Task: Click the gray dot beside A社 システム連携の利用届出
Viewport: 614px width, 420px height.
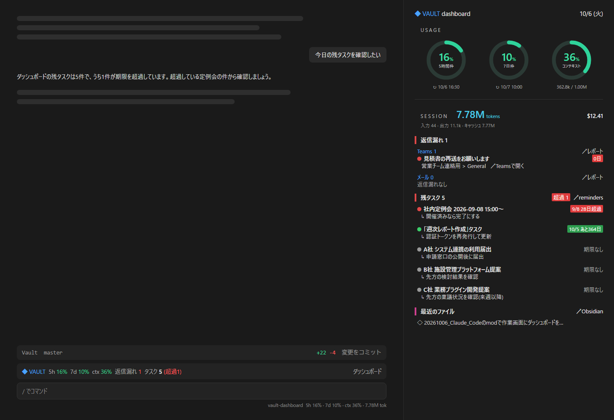Action: 419,249
